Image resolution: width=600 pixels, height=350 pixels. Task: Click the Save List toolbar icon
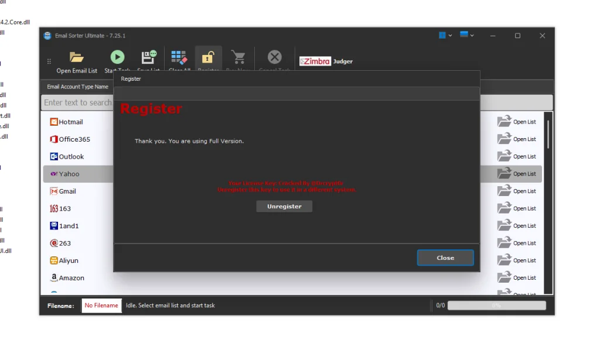point(148,57)
